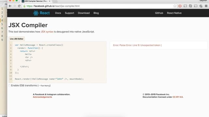Image resolution: width=209 pixels, height=117 pixels.
Task: Open the red circular extension icon
Action: (180, 6)
